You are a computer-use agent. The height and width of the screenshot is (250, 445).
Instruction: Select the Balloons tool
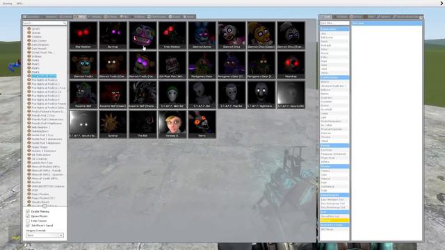coord(334,90)
